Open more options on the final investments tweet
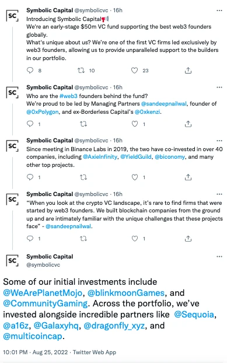The image size is (227, 363). coord(219,257)
